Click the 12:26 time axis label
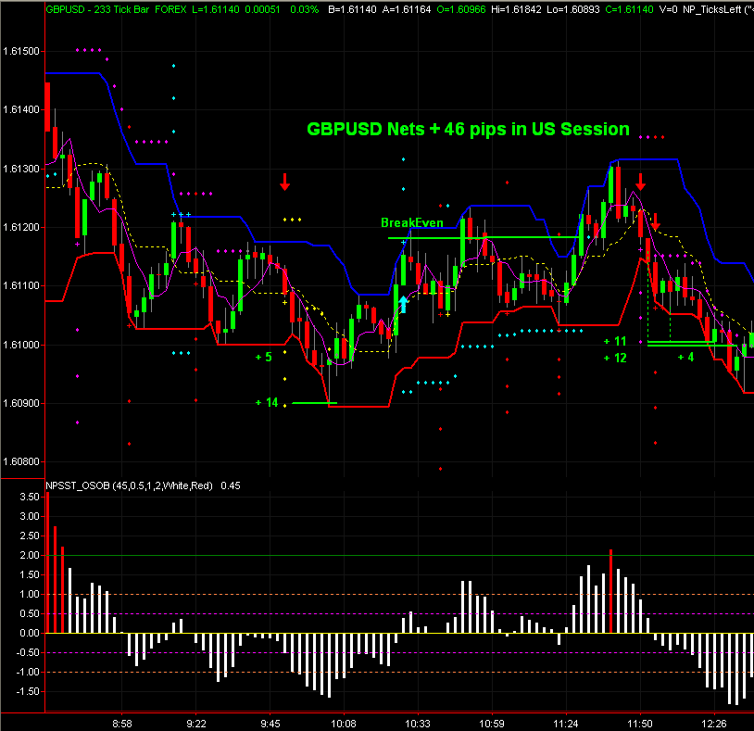Image resolution: width=754 pixels, height=731 pixels. pos(714,724)
